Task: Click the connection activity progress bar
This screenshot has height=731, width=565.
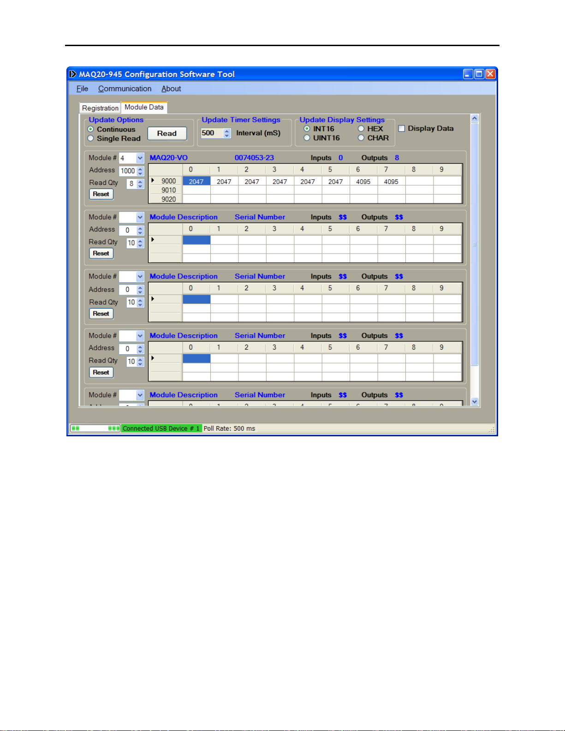Action: (x=95, y=428)
